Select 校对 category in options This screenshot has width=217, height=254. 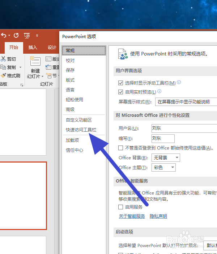(x=84, y=61)
